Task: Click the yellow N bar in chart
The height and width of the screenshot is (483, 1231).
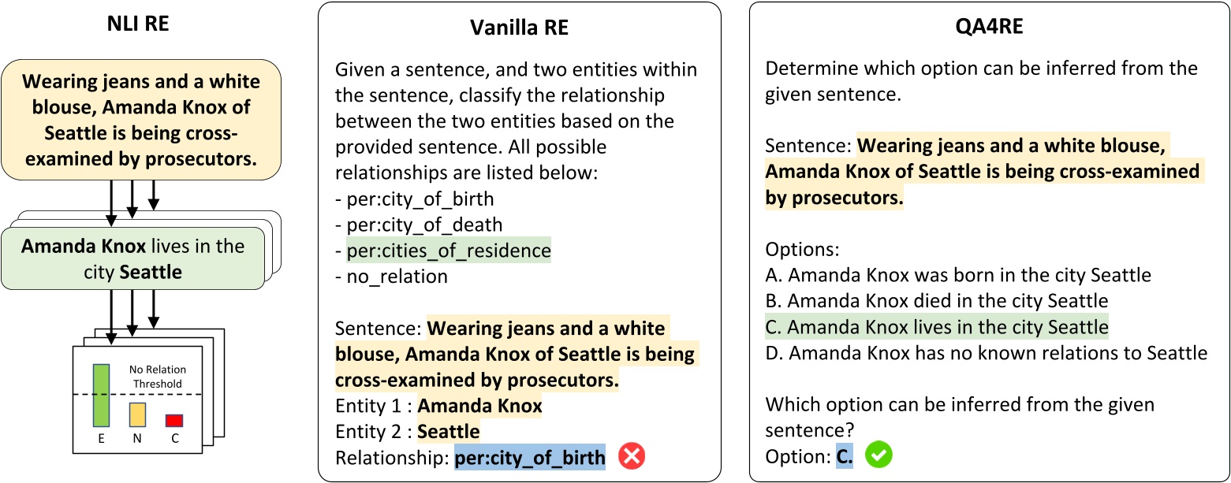Action: tap(137, 415)
